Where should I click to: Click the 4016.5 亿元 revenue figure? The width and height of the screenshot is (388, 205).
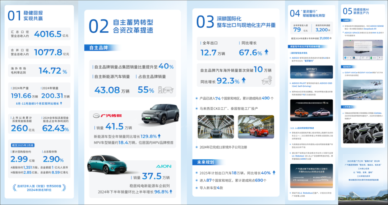[x=48, y=34]
